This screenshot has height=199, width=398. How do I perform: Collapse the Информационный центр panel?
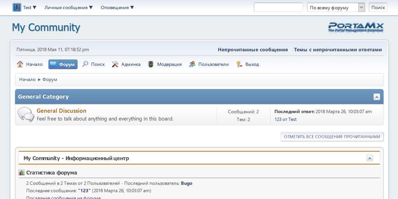click(x=370, y=158)
